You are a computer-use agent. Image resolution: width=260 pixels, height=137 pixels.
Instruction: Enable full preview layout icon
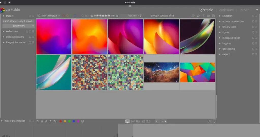[148, 121]
